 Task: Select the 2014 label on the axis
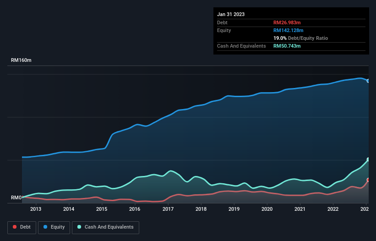click(69, 209)
